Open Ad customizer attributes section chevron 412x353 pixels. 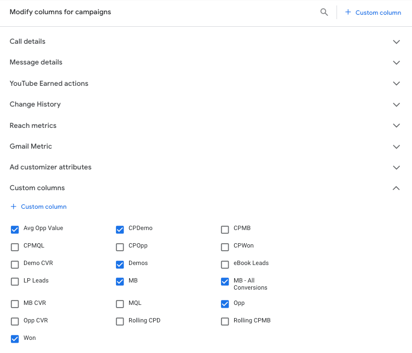click(x=397, y=167)
